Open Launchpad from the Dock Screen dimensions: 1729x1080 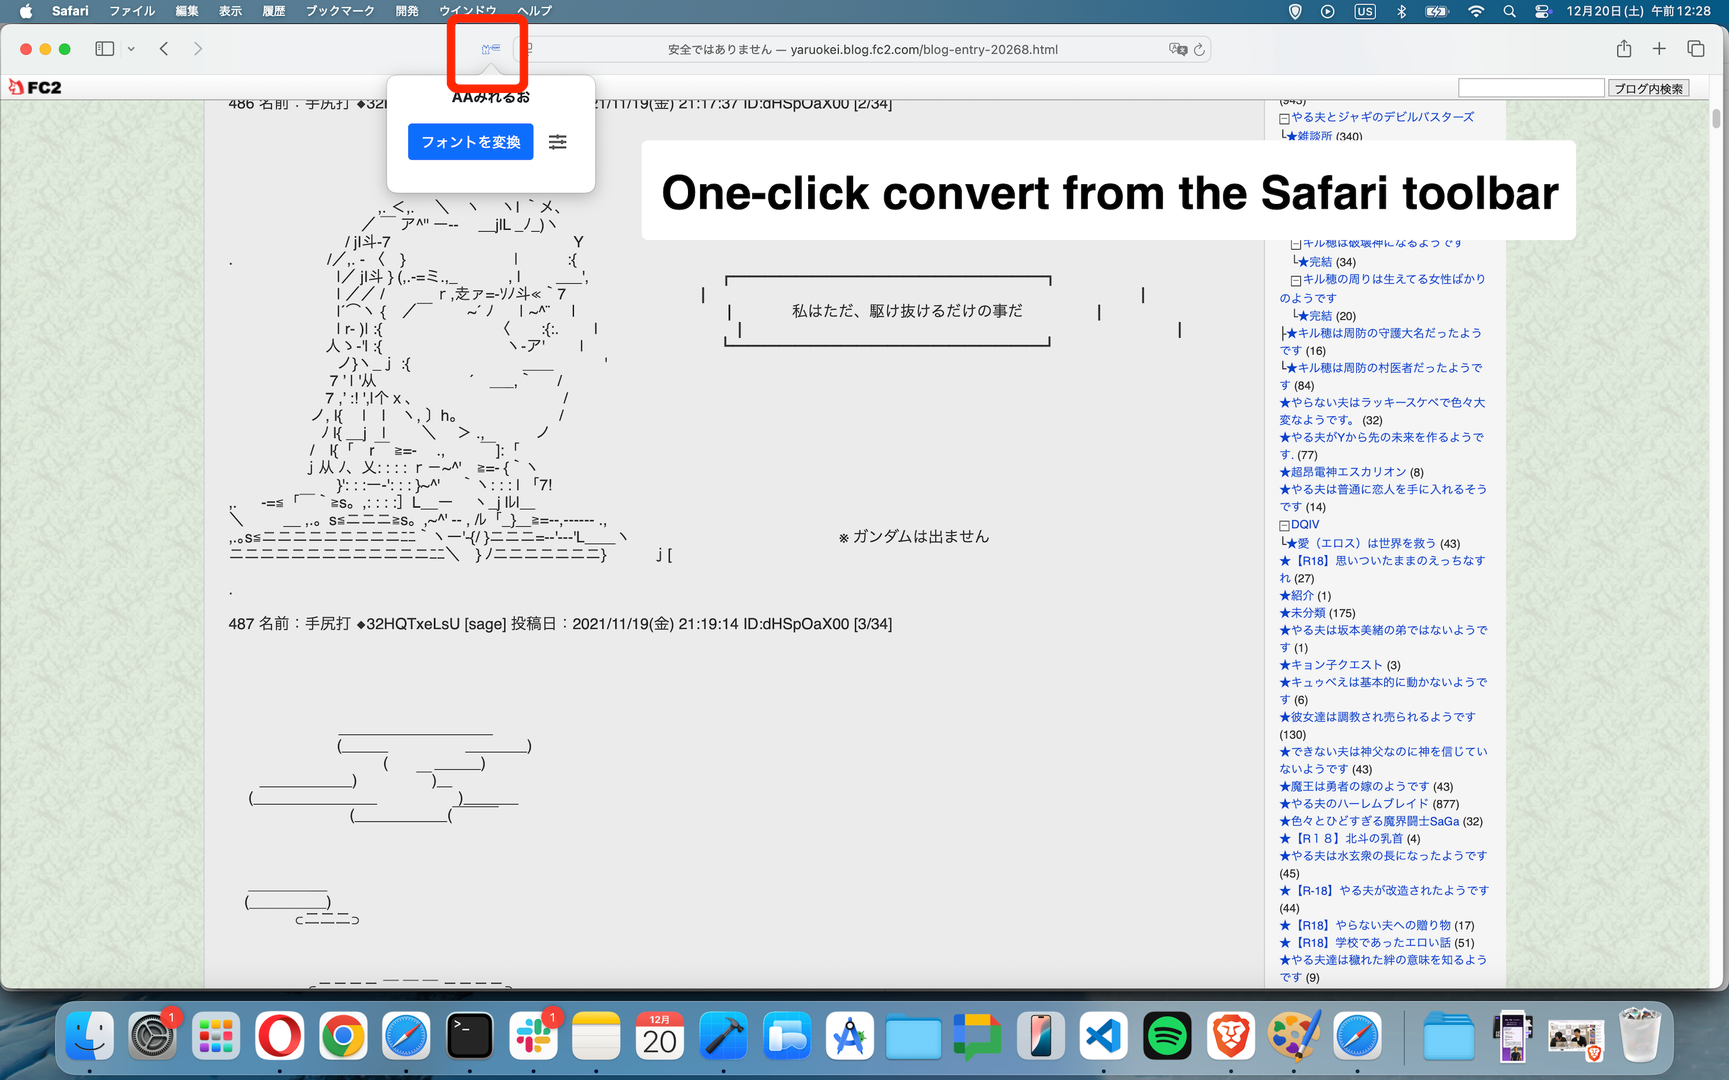pyautogui.click(x=216, y=1035)
